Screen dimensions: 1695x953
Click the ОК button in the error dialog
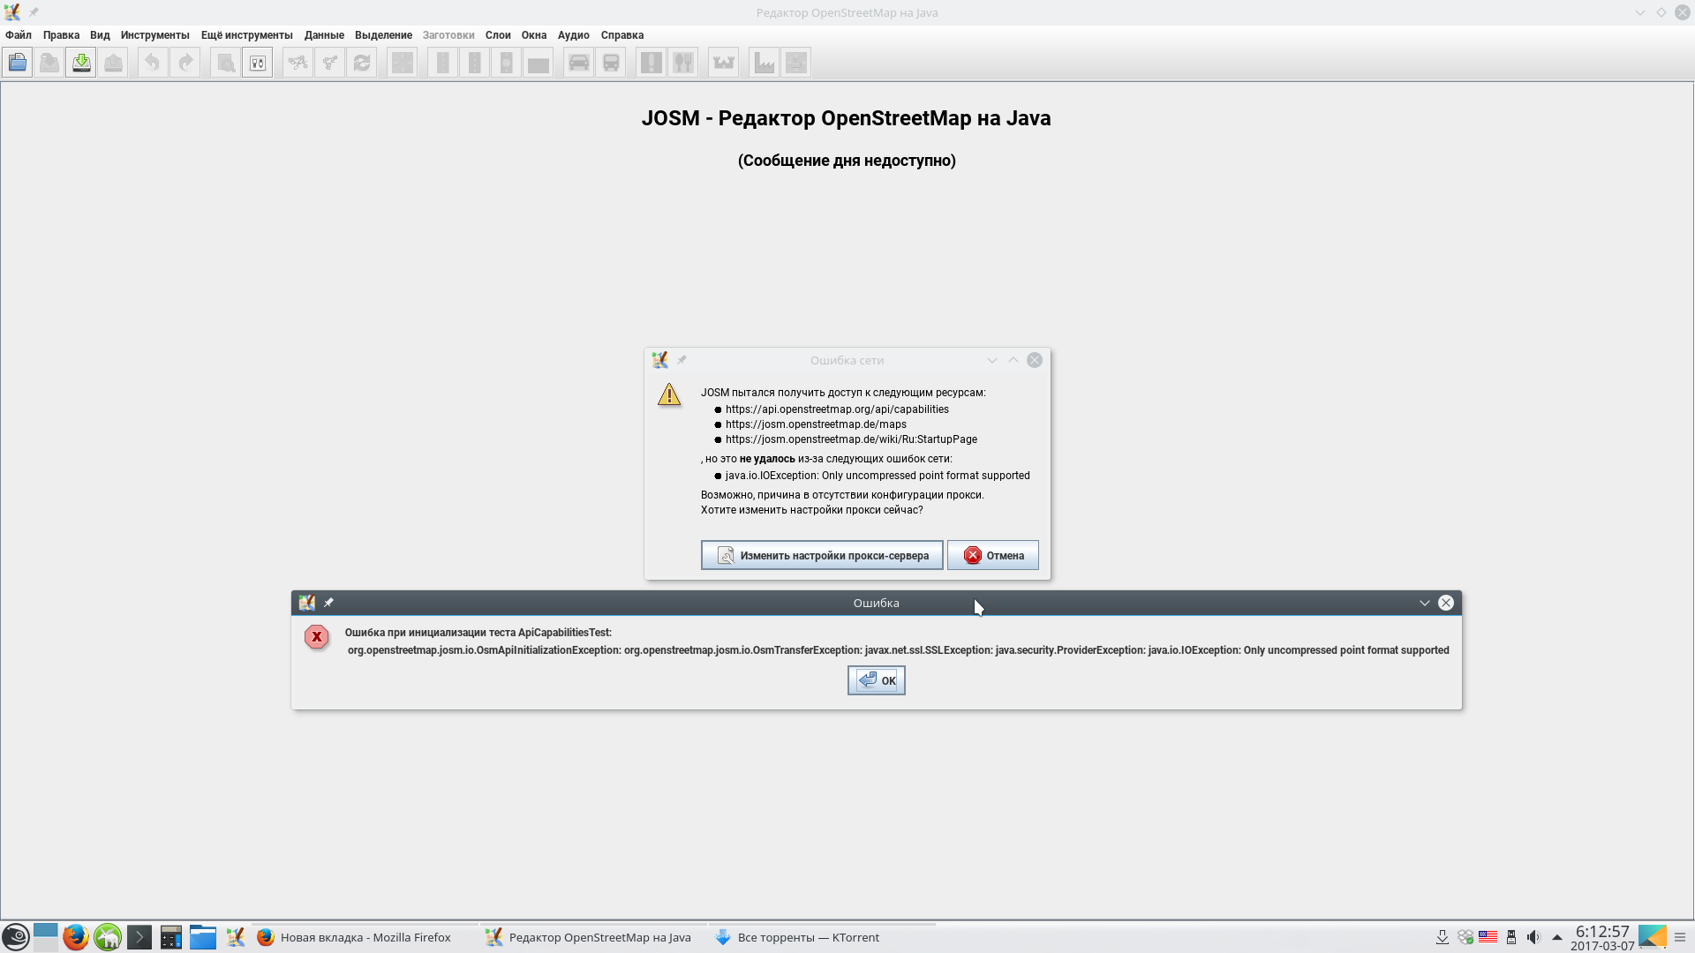(877, 680)
